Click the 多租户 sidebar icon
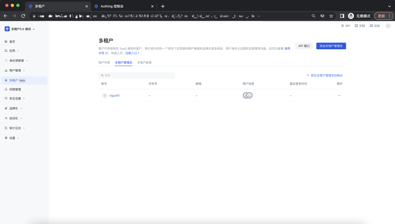Image resolution: width=395 pixels, height=224 pixels. click(x=6, y=80)
